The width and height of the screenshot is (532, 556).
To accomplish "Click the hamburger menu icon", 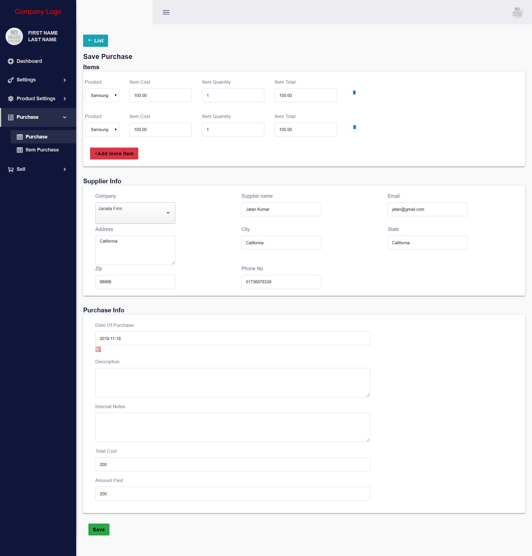I will tap(166, 12).
